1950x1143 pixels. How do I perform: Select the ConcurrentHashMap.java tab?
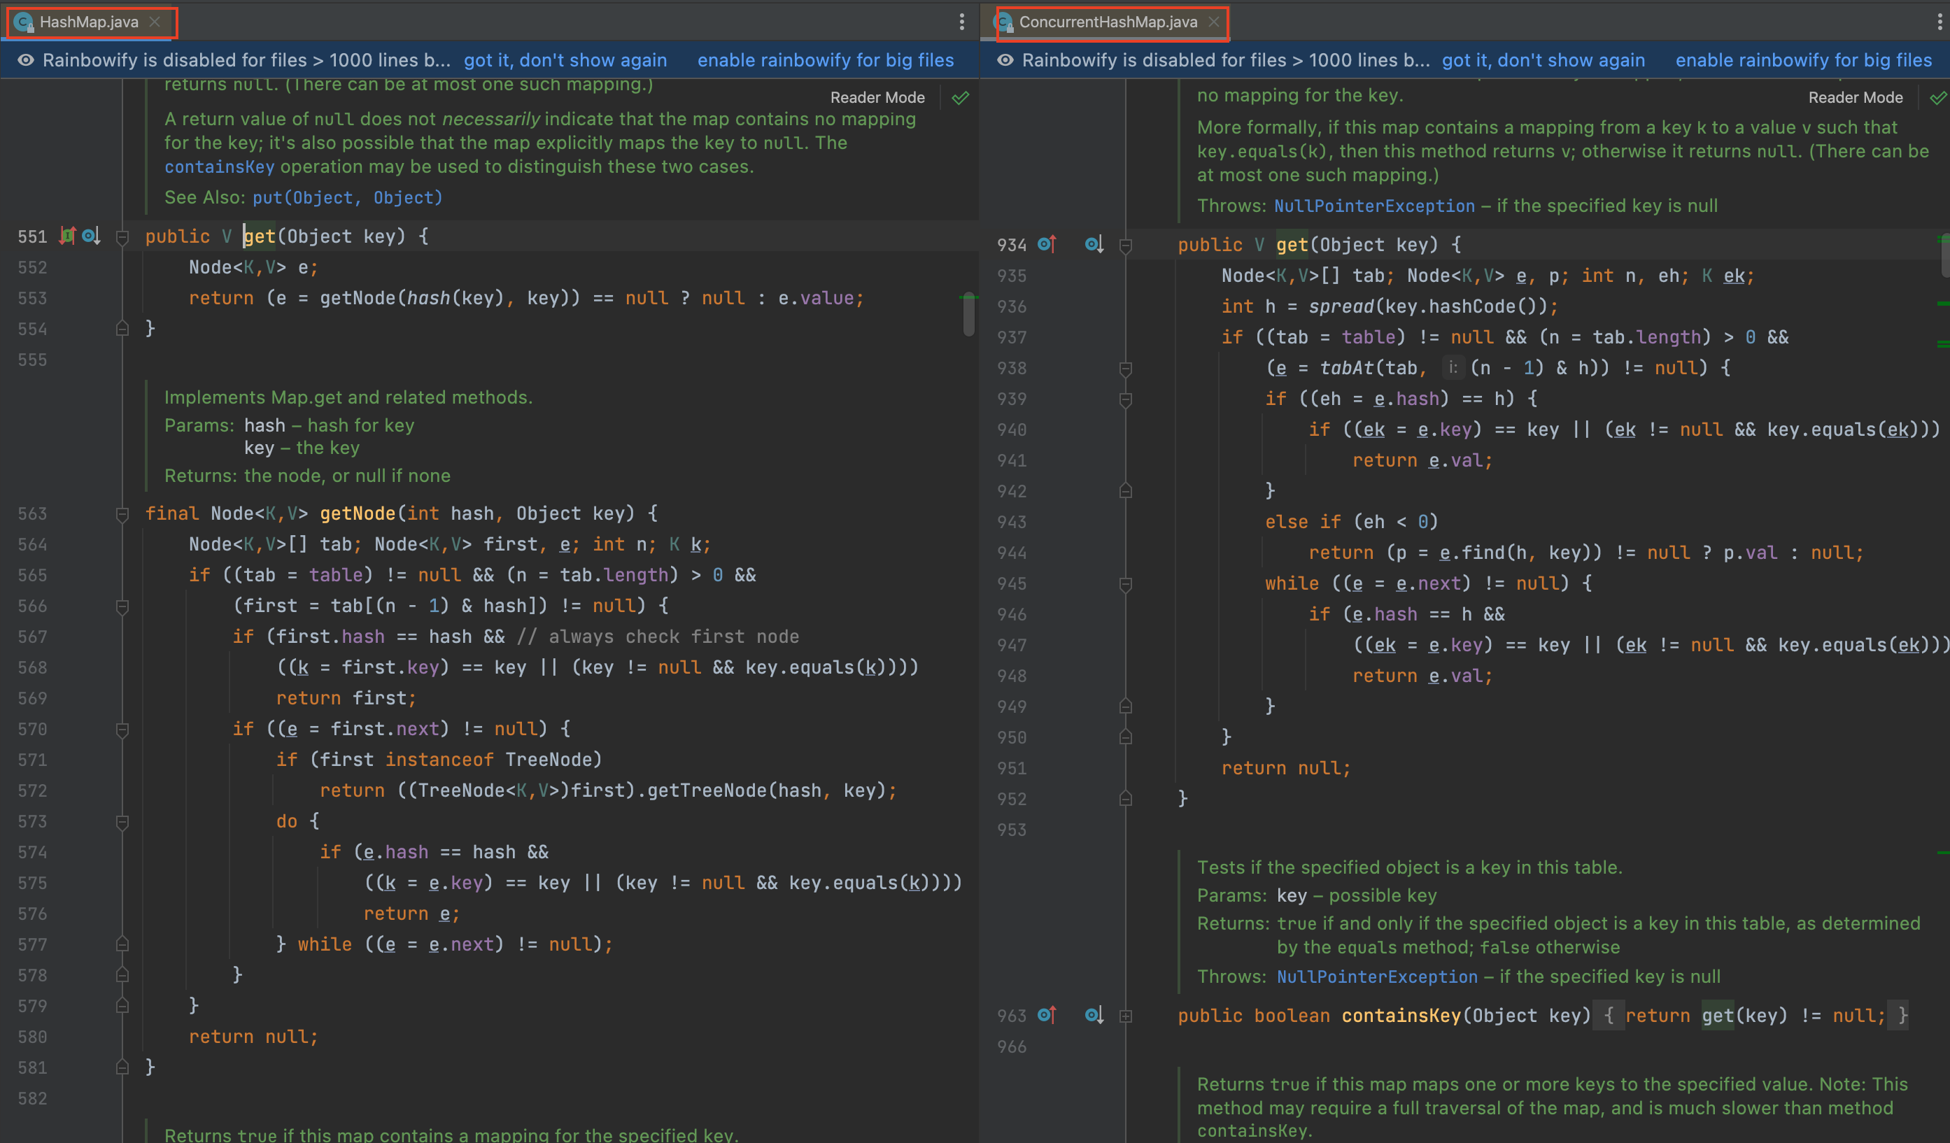(1107, 22)
